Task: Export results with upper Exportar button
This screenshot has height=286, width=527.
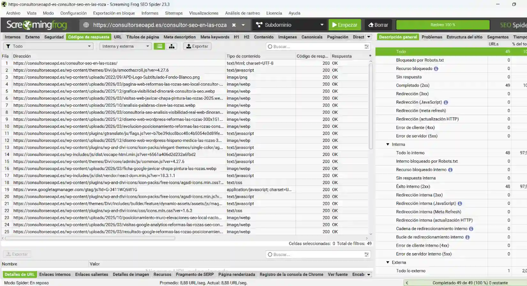Action: pos(197,46)
